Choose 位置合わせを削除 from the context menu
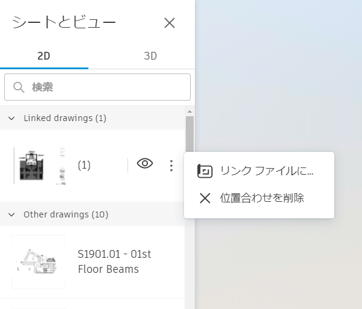The image size is (362, 309). 262,198
